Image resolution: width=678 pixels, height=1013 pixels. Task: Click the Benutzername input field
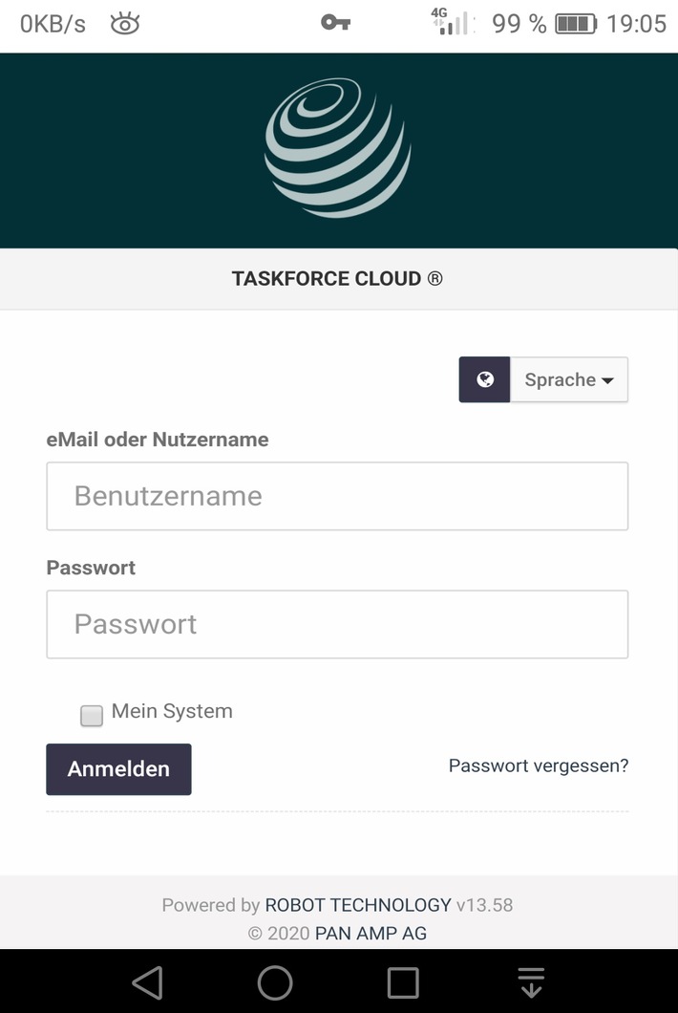(337, 496)
